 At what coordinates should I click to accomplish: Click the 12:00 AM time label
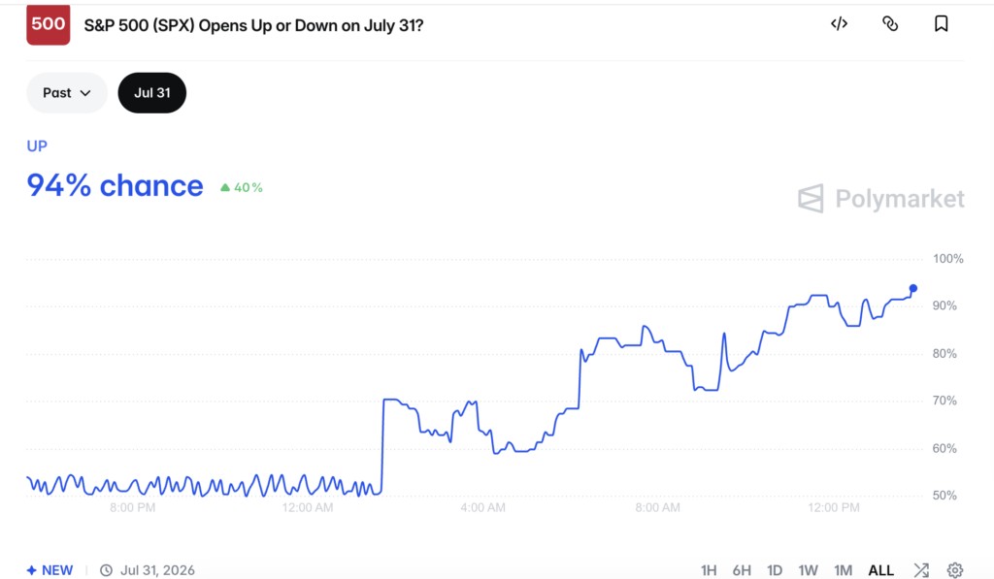[308, 507]
